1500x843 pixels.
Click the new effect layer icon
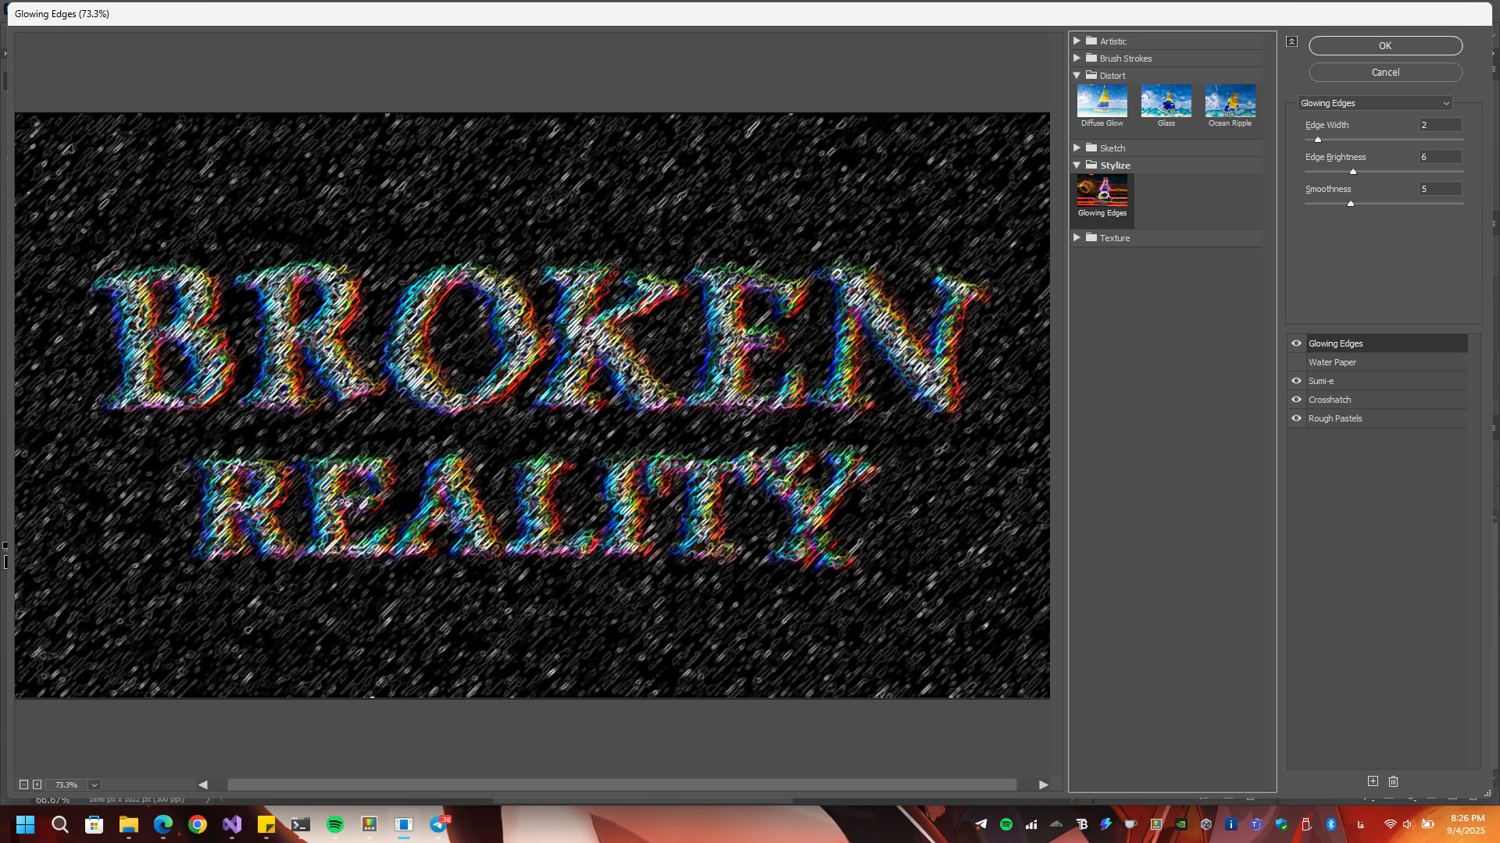tap(1373, 781)
